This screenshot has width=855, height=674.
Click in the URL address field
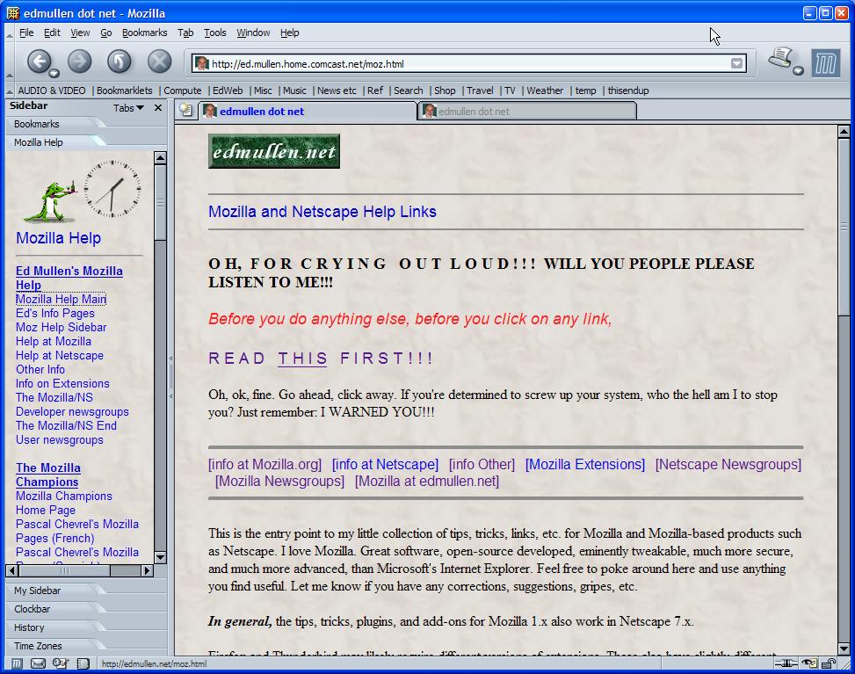pos(466,63)
